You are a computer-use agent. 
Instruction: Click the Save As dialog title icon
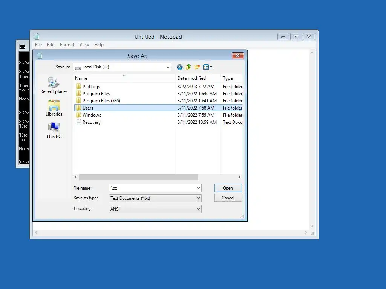point(40,56)
